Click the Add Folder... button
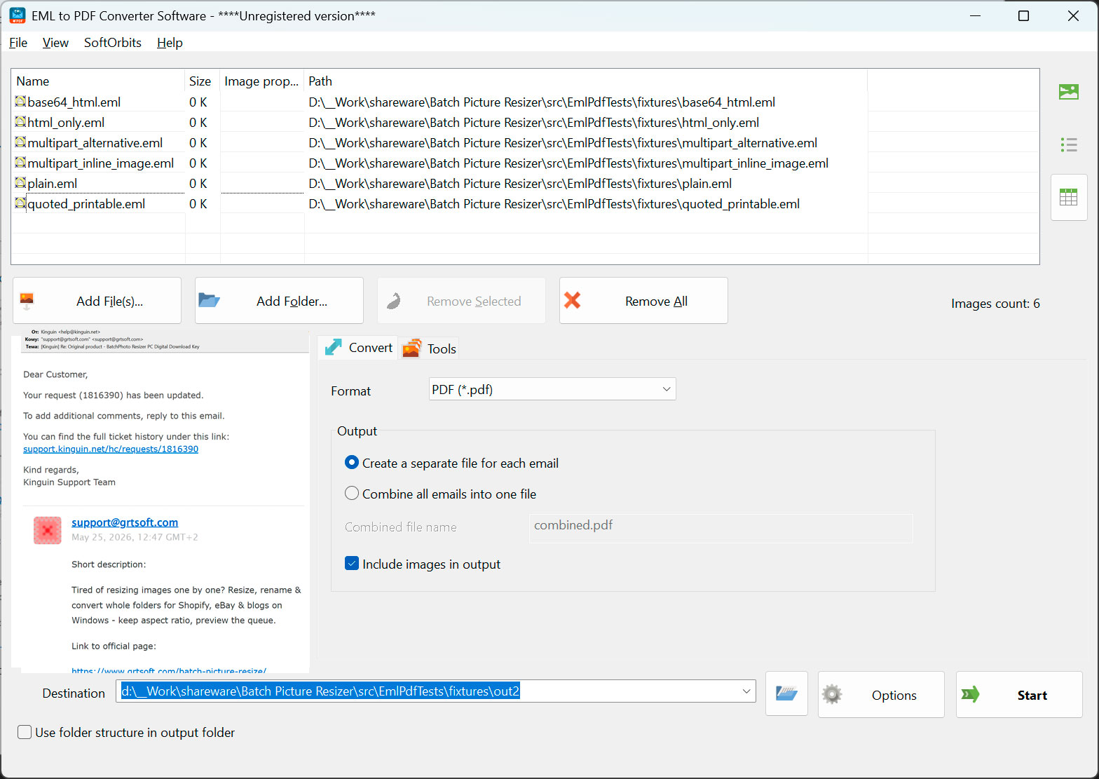 point(279,301)
